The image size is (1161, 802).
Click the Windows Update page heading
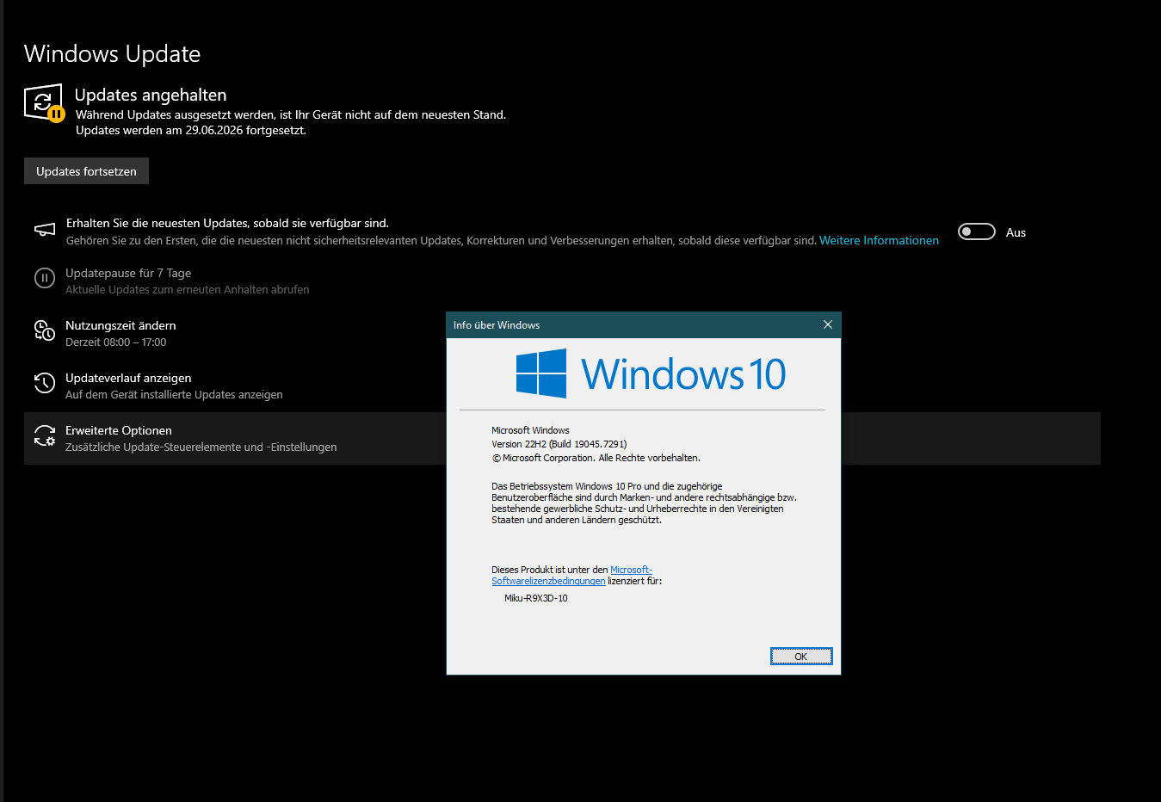(112, 53)
